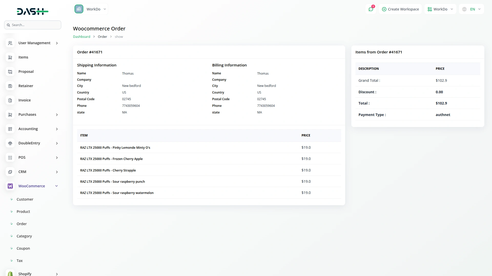Open the Coupon menu item
The image size is (492, 276).
pyautogui.click(x=23, y=248)
